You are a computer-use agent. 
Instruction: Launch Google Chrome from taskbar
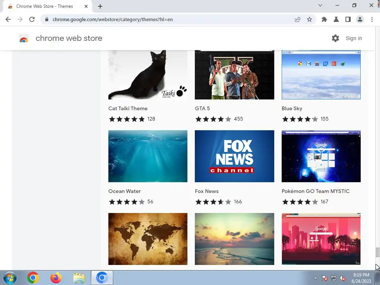(33, 278)
